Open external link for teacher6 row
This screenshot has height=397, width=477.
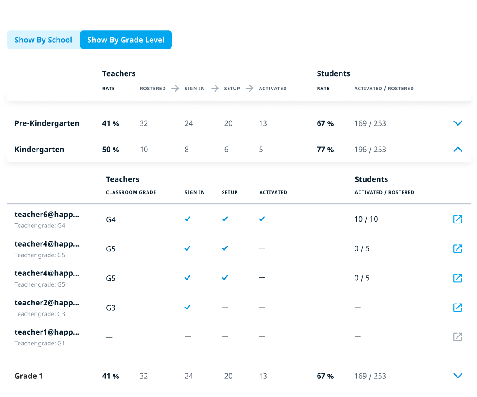pyautogui.click(x=457, y=219)
